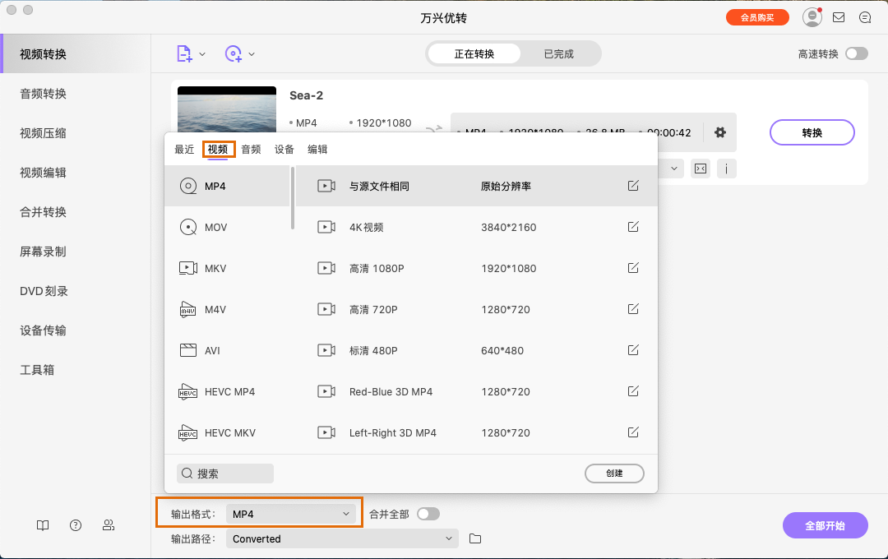
Task: Click the help question mark icon at bottom
Action: tap(75, 525)
